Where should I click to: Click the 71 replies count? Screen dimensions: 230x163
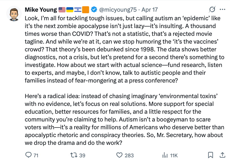[x=36, y=155]
